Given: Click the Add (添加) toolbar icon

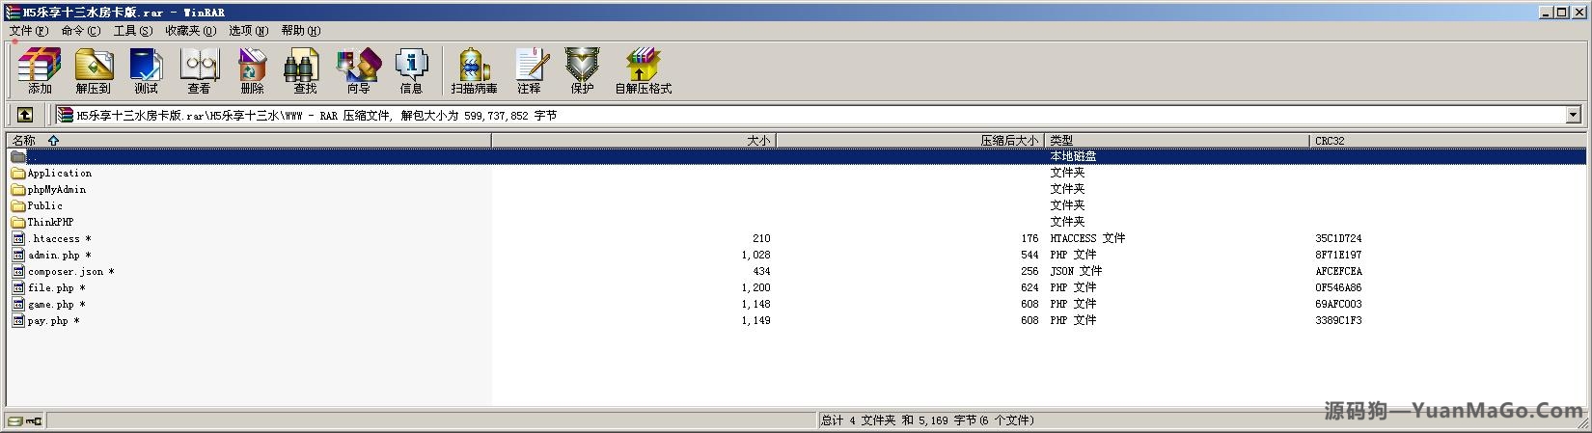Looking at the screenshot, I should [40, 70].
